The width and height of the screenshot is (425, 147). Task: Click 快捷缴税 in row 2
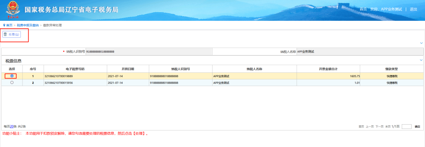click(x=392, y=83)
